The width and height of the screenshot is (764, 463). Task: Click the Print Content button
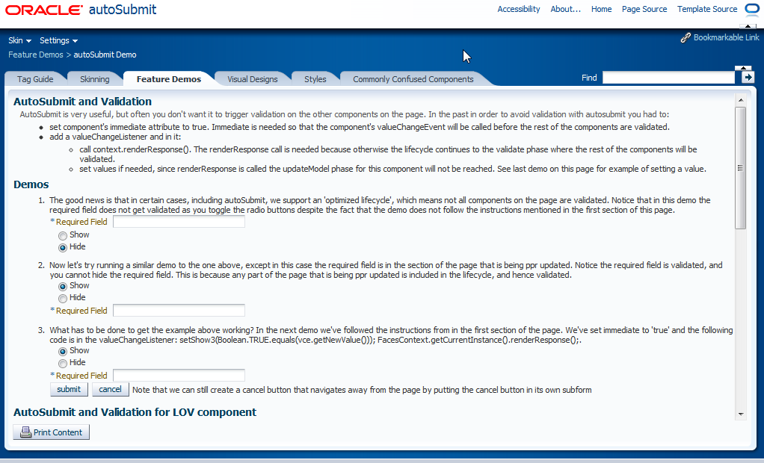tap(51, 432)
